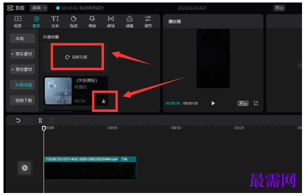This screenshot has height=196, width=305.
Task: Select the 本地 sidebar category
Action: (22, 38)
